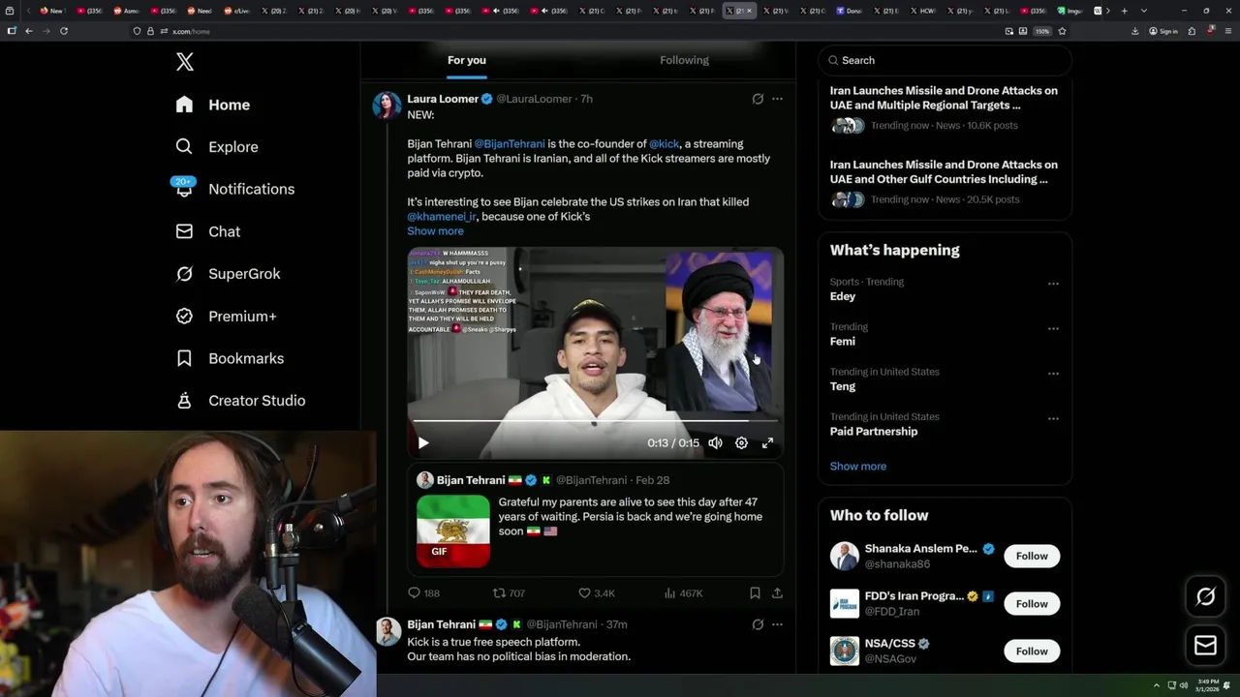This screenshot has width=1240, height=697.
Task: Open Chat envelope in sidebar
Action: [x=184, y=231]
